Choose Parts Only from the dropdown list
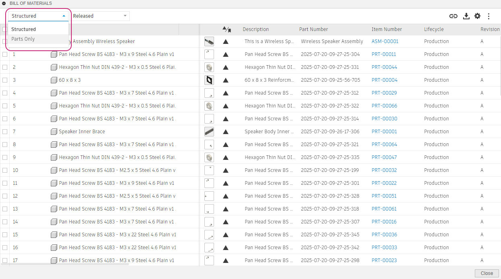Image resolution: width=501 pixels, height=279 pixels. point(23,39)
